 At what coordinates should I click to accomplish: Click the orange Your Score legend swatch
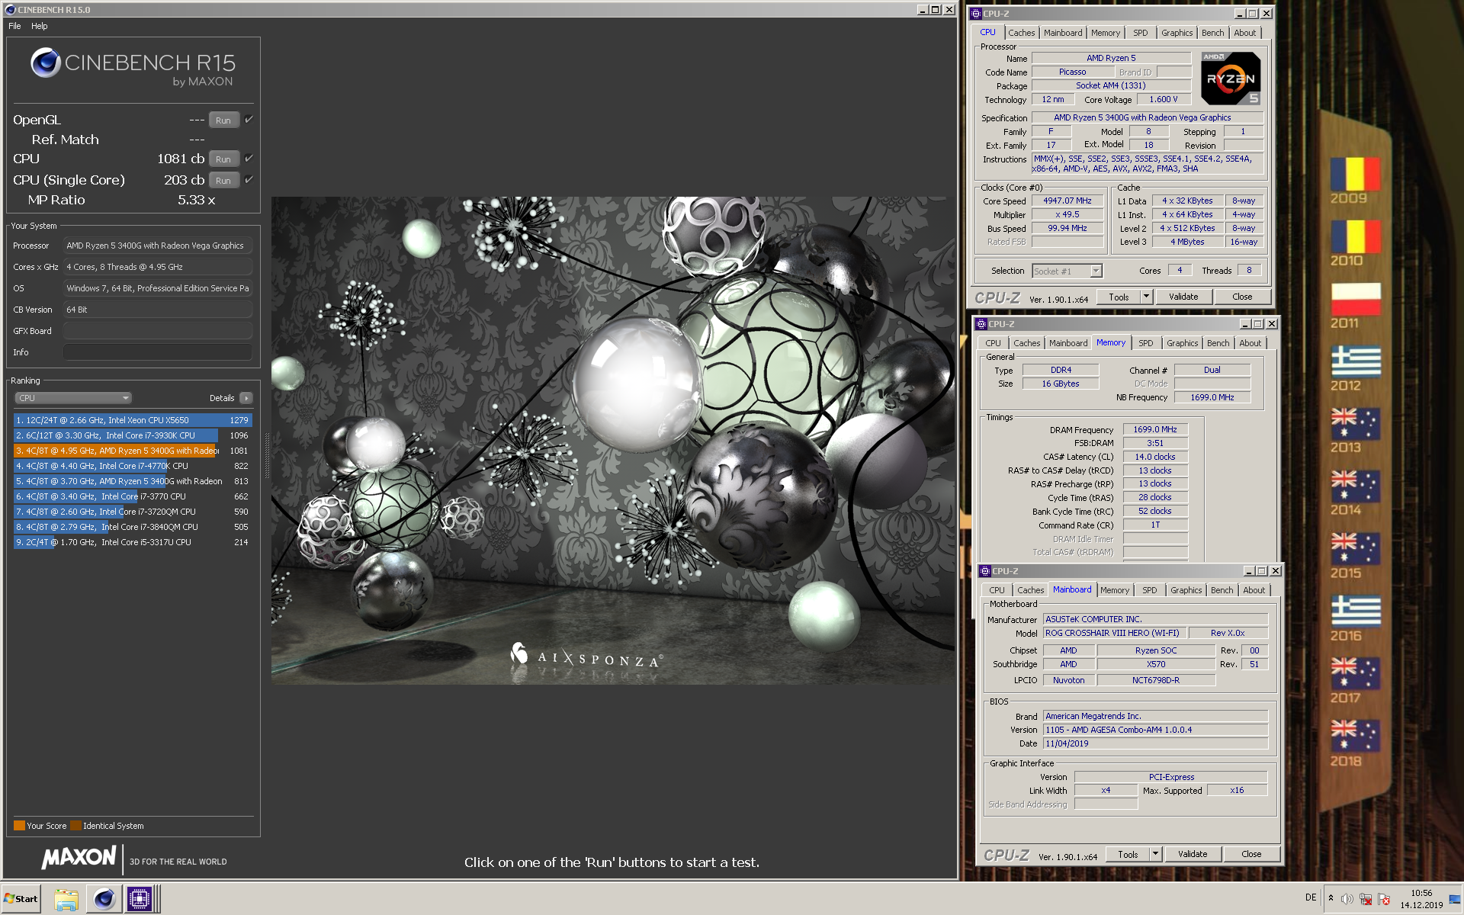(19, 826)
